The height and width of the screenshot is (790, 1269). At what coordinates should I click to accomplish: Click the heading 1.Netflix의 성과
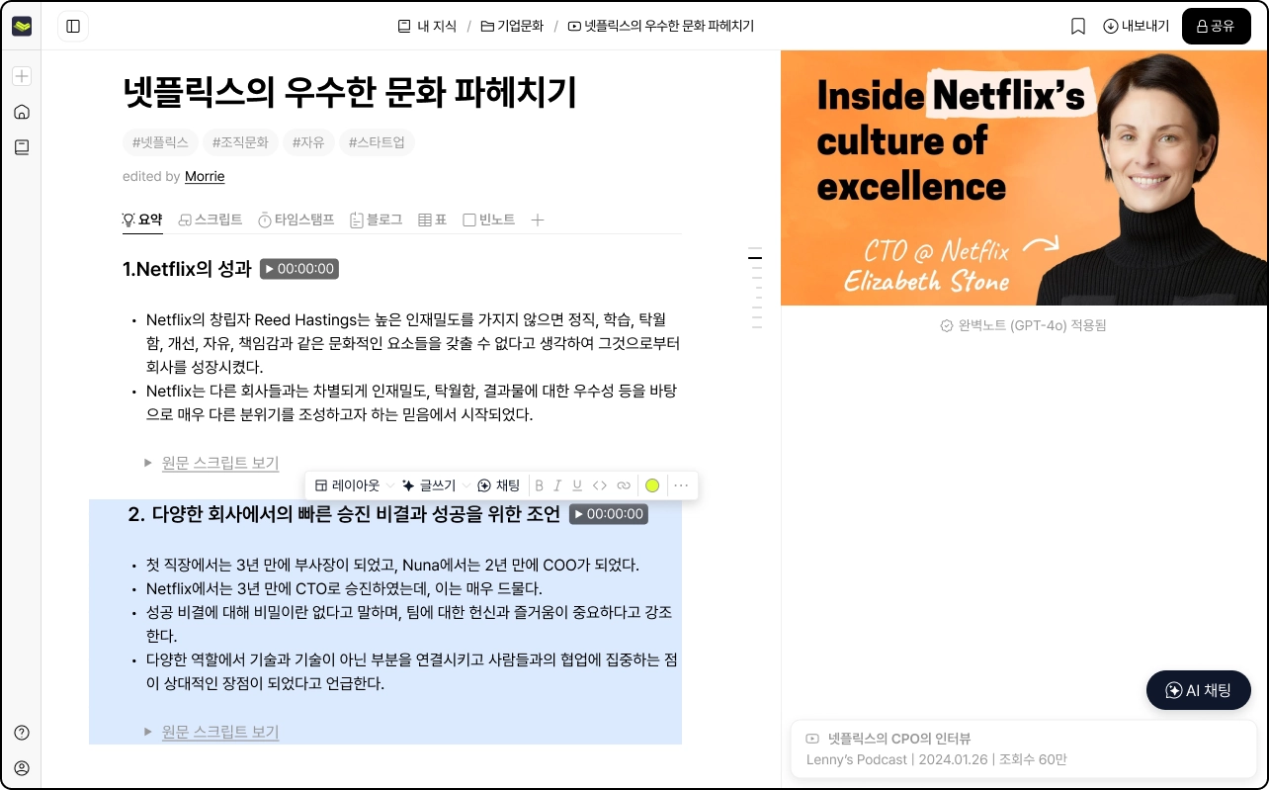point(187,269)
